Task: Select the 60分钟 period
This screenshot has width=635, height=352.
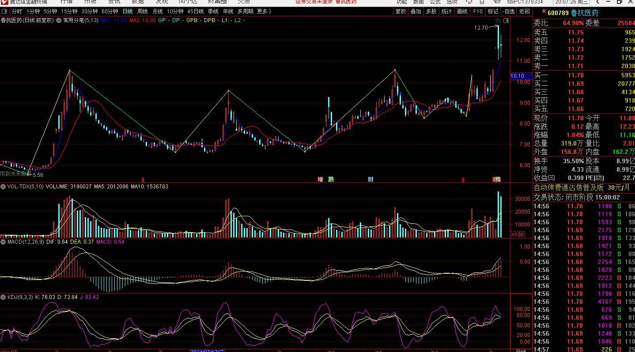Action: [x=110, y=11]
